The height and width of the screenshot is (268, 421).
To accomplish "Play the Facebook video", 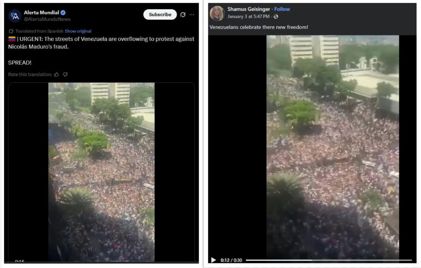I will point(214,260).
